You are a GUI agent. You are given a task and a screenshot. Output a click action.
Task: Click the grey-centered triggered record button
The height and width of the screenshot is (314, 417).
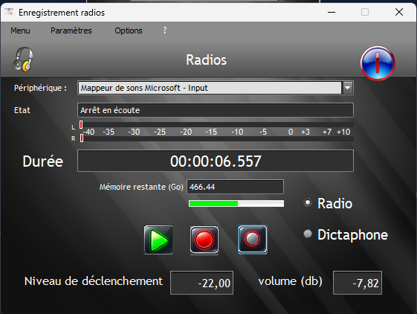[253, 239]
